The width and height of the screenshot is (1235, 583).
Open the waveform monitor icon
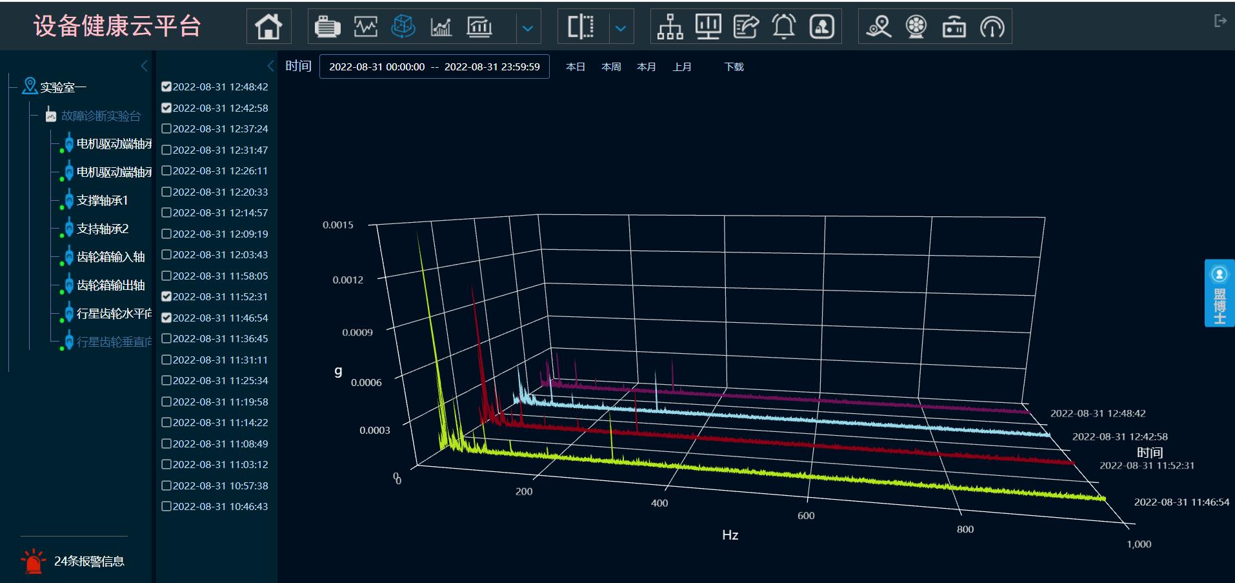tap(365, 26)
